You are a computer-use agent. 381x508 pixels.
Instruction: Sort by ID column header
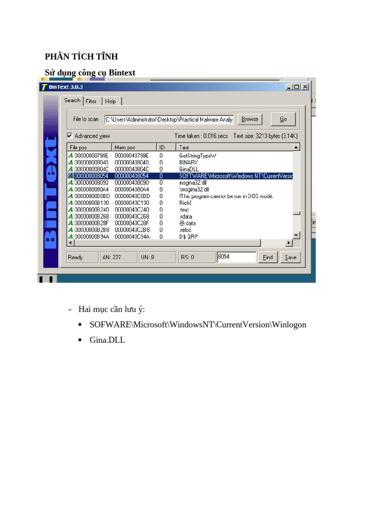click(166, 147)
